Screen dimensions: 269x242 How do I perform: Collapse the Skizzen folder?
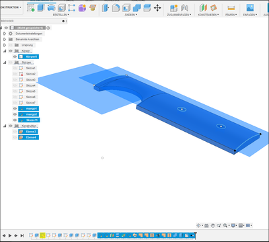[5, 63]
